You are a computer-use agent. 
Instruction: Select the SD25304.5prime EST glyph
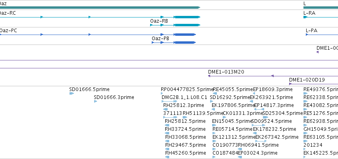tap(266, 117)
